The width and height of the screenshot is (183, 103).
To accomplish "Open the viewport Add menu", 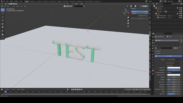I will [22, 6].
